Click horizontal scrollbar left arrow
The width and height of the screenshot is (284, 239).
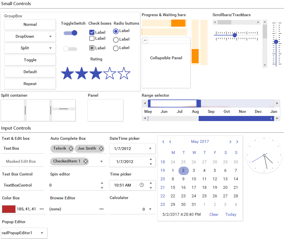[215, 22]
